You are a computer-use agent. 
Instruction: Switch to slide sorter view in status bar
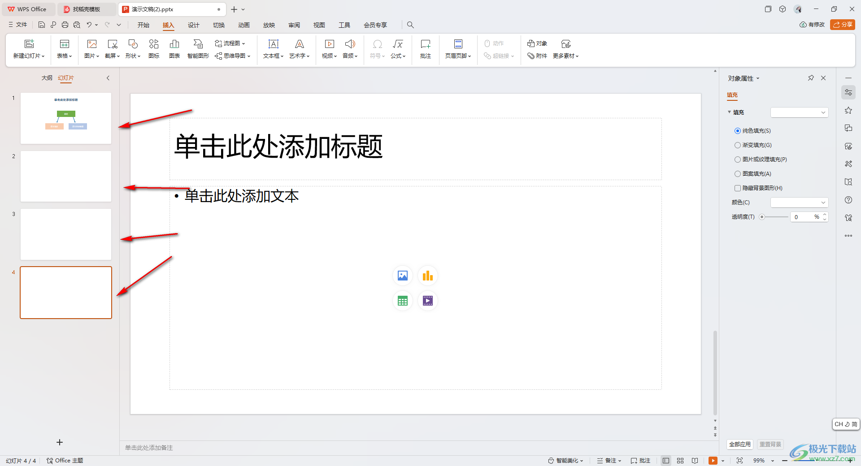click(x=680, y=461)
